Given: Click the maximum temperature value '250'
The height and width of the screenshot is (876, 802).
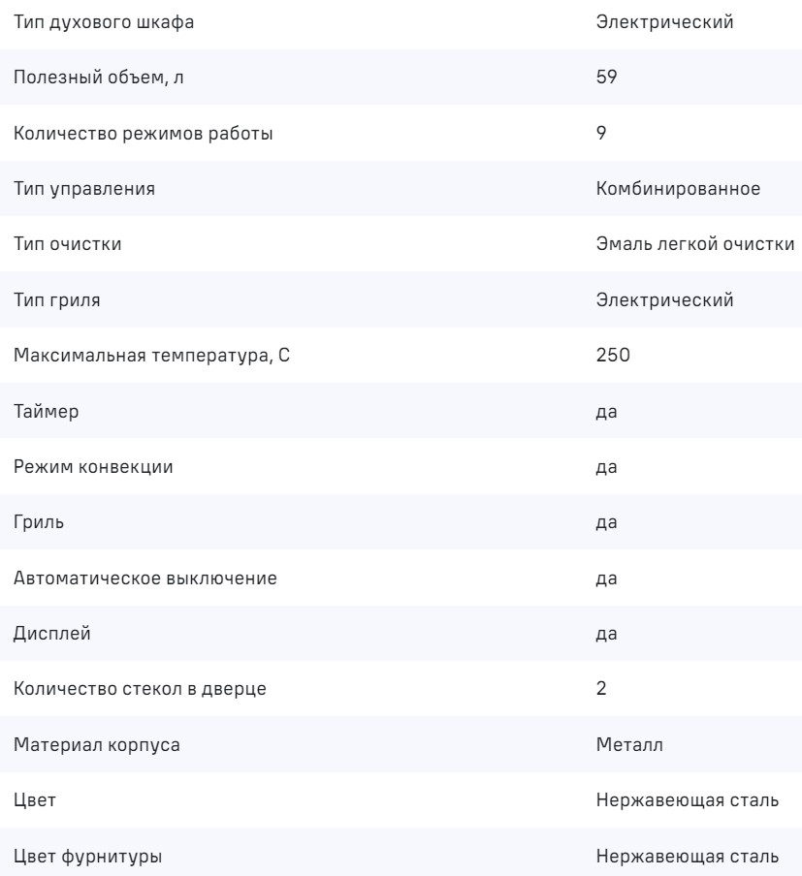Looking at the screenshot, I should (x=613, y=357).
